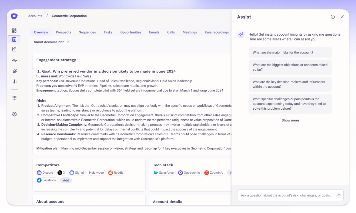Click the Tech stack card heading
This screenshot has width=356, height=213.
pos(163,165)
